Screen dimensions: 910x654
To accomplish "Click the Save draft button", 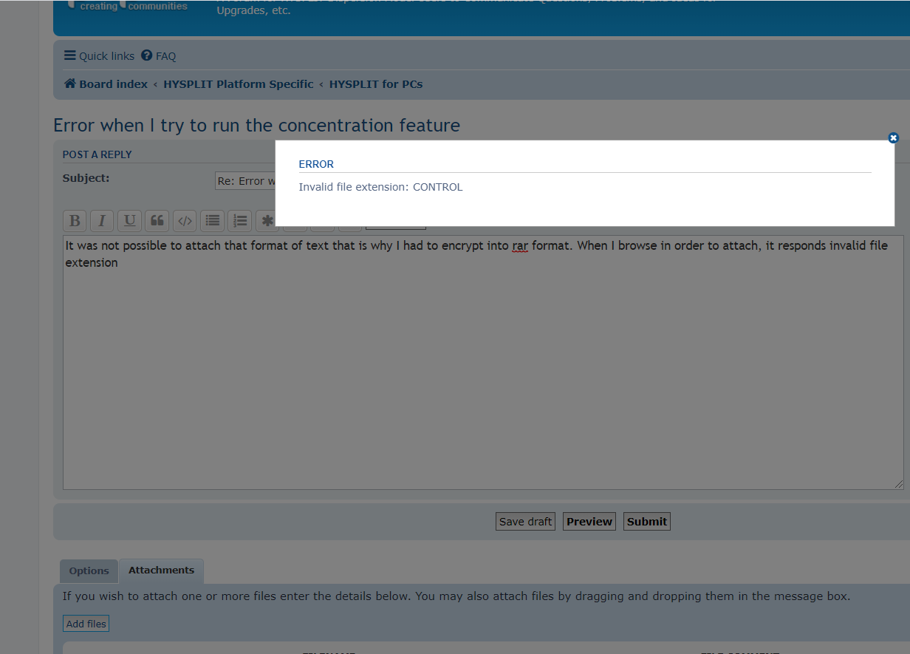I will click(x=525, y=522).
